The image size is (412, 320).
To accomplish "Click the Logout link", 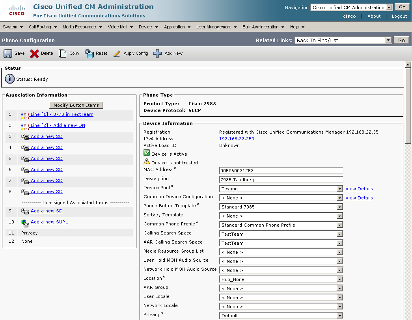I will (399, 16).
